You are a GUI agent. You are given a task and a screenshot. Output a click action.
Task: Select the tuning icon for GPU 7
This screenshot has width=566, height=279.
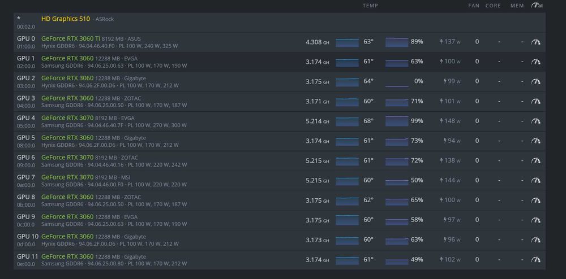(535, 180)
